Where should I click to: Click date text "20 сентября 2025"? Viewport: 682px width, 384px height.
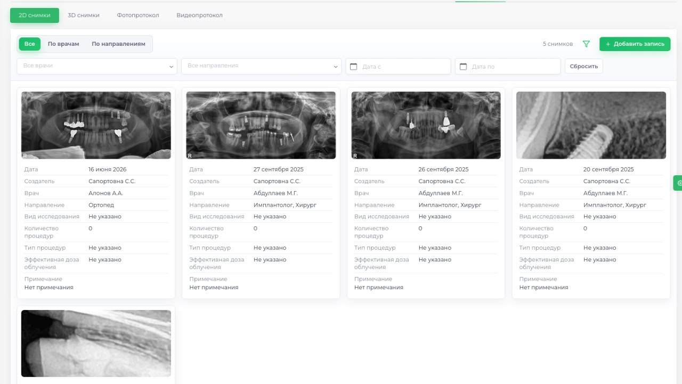pyautogui.click(x=608, y=169)
